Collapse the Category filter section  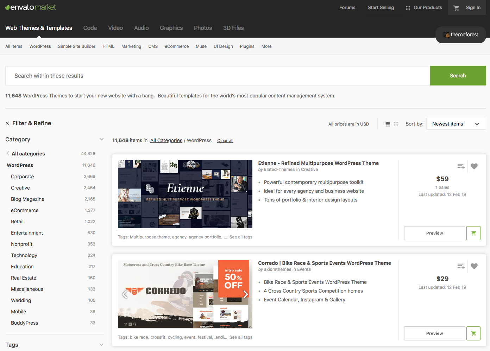102,139
